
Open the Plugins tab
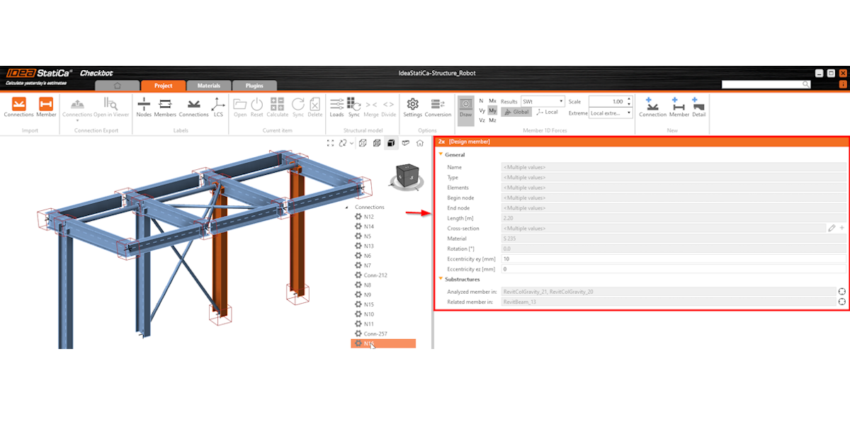[254, 86]
